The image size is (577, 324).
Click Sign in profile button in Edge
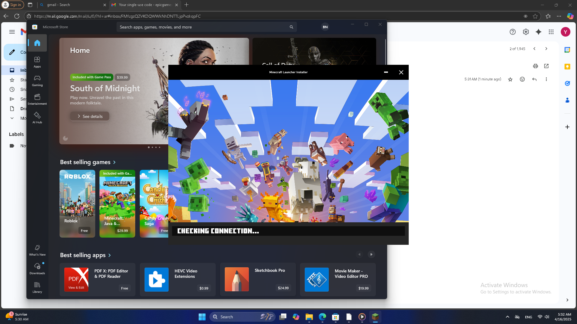[13, 5]
